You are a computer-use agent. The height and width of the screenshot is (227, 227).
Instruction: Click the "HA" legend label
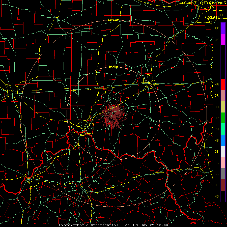tap(216, 84)
